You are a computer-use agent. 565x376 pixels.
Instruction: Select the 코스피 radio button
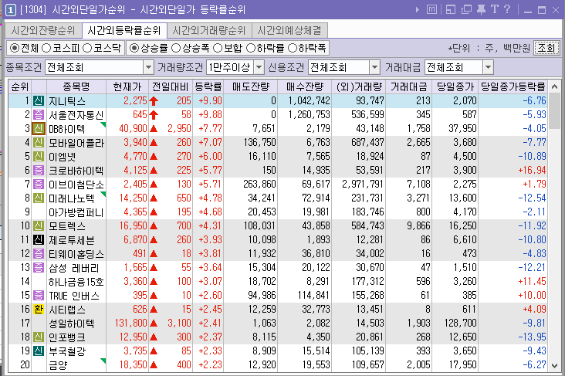click(x=46, y=48)
